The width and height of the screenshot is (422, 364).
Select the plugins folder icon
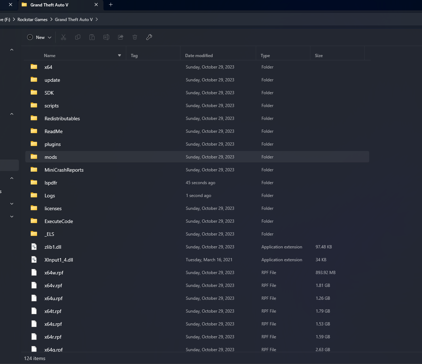34,144
